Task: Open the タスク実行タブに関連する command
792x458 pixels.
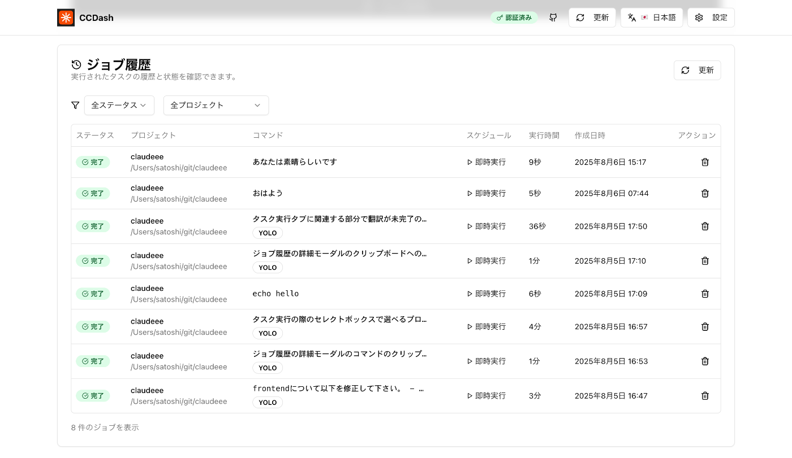Action: coord(339,219)
